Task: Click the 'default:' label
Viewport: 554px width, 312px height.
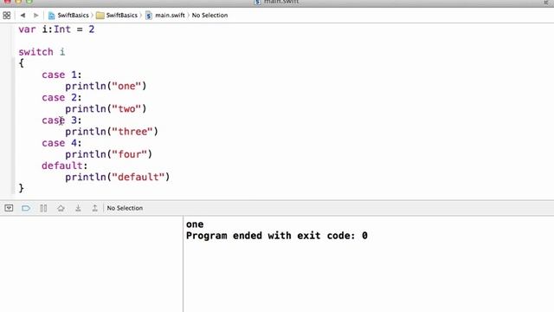Action: pyautogui.click(x=65, y=166)
